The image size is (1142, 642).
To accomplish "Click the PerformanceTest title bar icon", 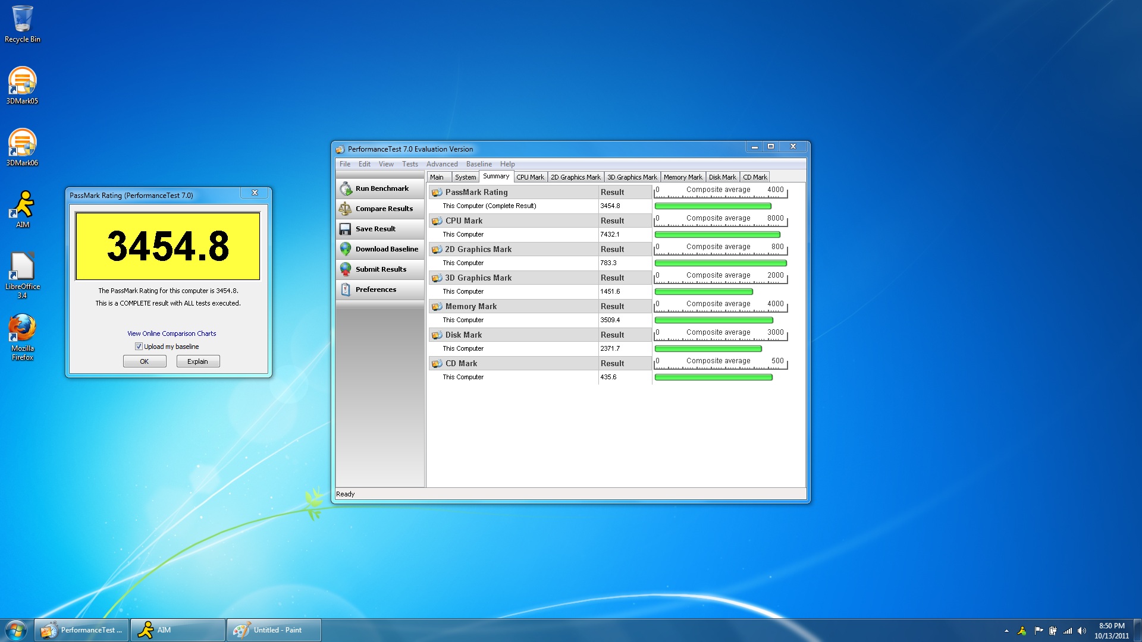I will [340, 149].
